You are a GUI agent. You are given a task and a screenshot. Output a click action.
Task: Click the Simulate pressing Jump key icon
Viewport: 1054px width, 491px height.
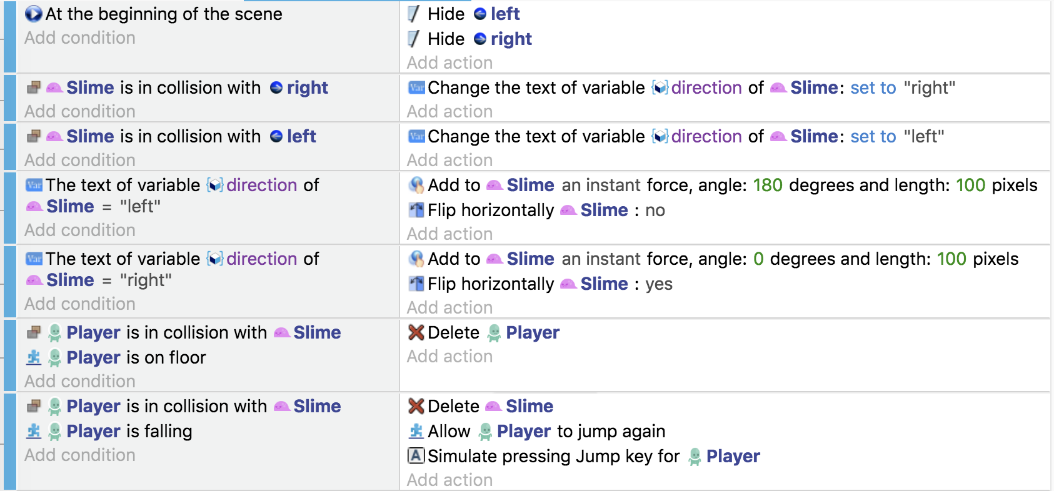click(x=416, y=456)
